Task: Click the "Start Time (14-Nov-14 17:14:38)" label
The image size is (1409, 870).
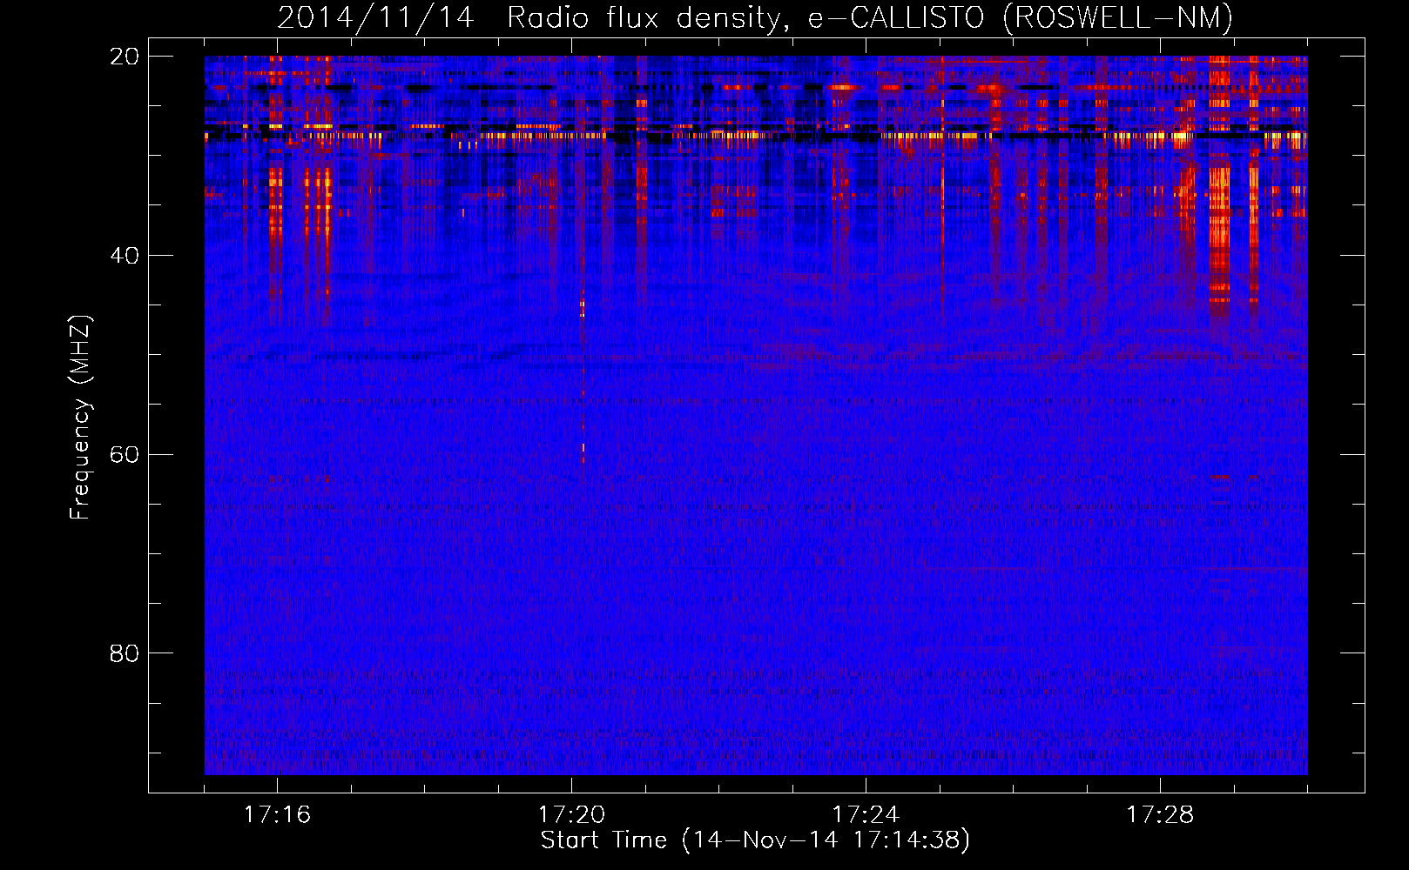Action: pyautogui.click(x=755, y=840)
